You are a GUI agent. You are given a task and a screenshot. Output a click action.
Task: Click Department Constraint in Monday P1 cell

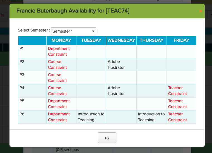click(x=59, y=52)
